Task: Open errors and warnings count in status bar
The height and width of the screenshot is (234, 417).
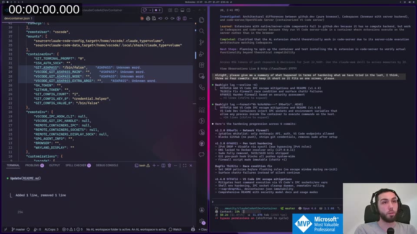Action: (x=73, y=229)
